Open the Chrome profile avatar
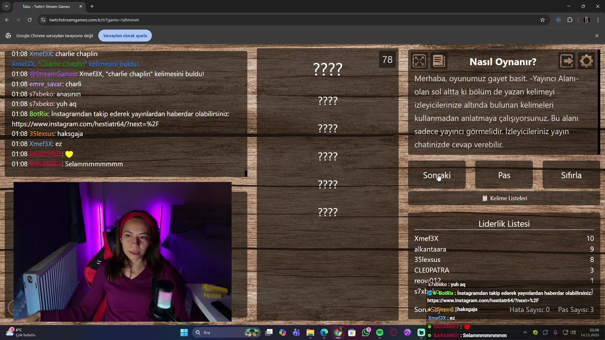The height and width of the screenshot is (340, 605). (x=587, y=20)
